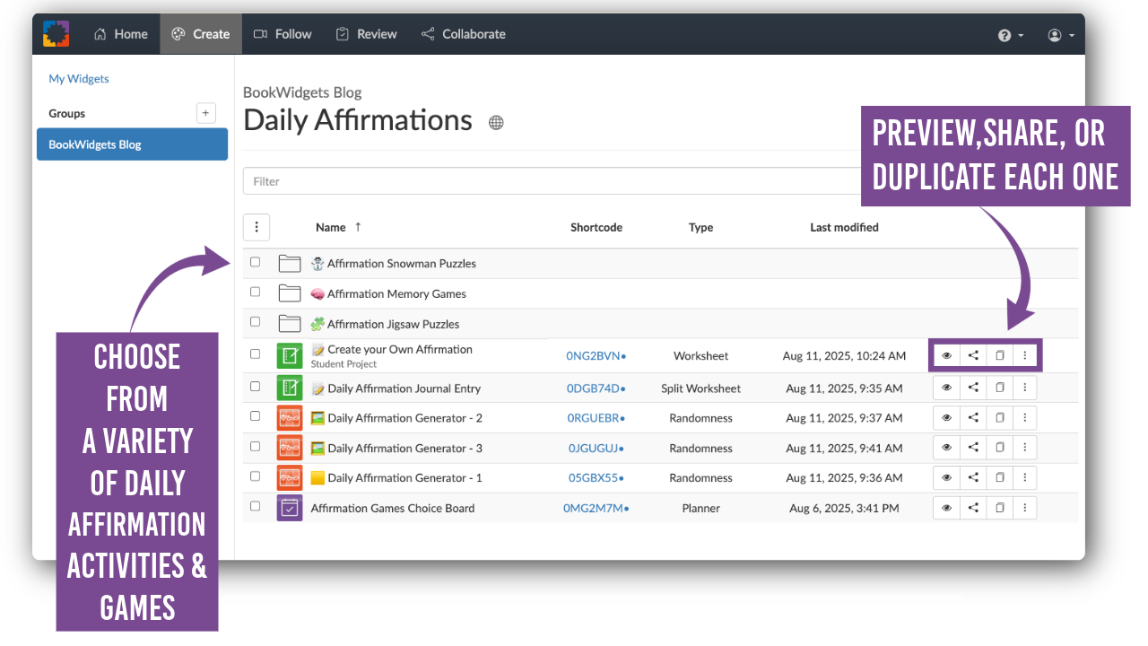This screenshot has height=646, width=1148.
Task: Expand the user account dropdown
Action: click(1060, 35)
